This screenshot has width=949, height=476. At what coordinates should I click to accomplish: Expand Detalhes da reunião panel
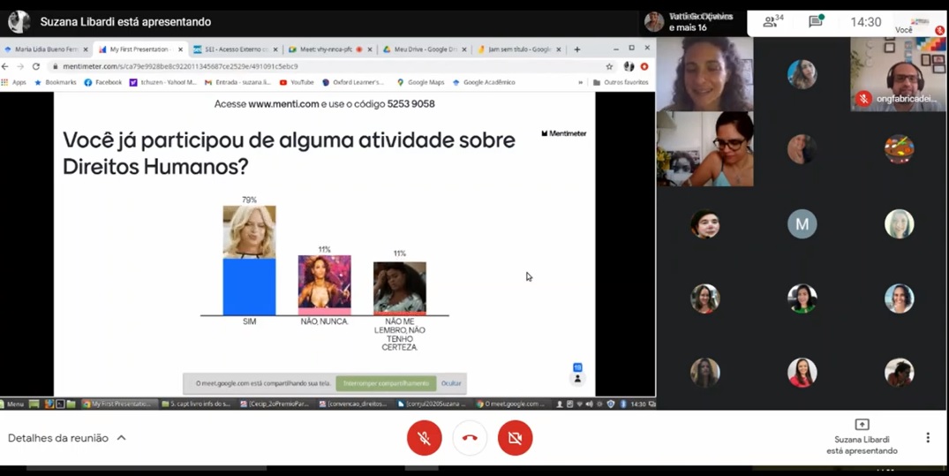point(66,438)
